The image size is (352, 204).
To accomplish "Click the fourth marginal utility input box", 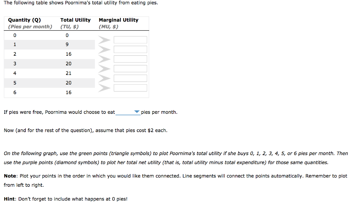I will tap(130, 68).
